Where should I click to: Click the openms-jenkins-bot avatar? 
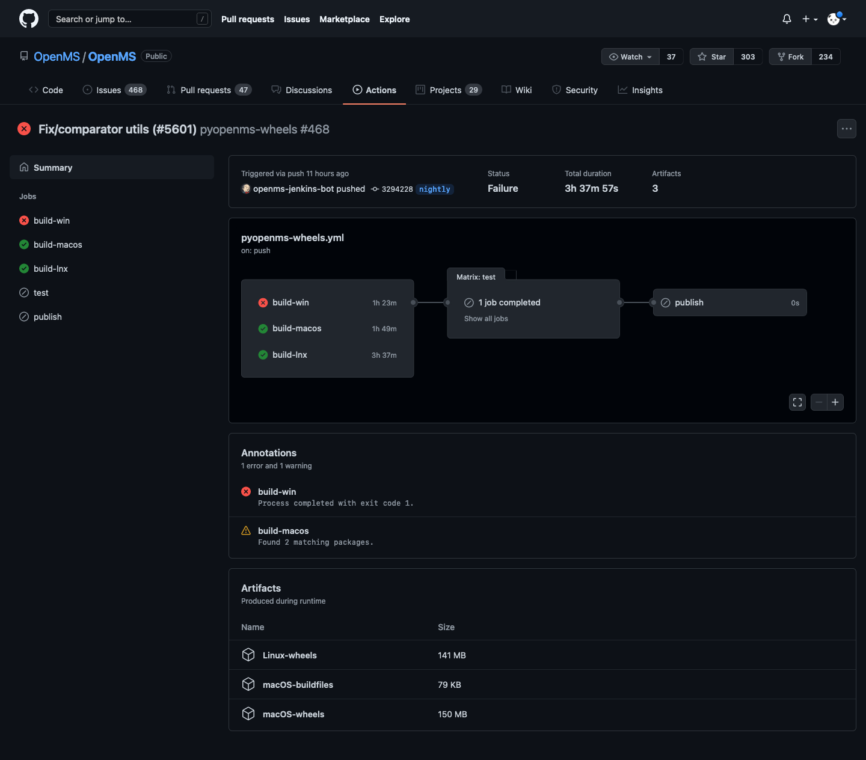[x=246, y=189]
